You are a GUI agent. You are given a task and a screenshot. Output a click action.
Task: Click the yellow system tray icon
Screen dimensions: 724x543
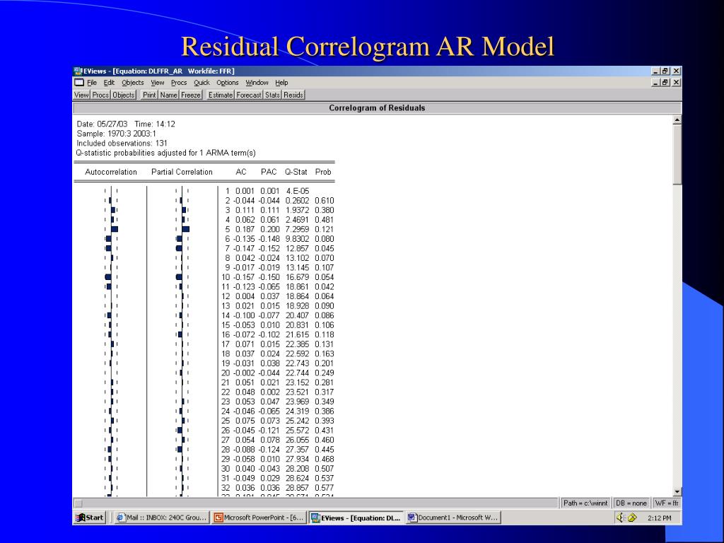(632, 518)
